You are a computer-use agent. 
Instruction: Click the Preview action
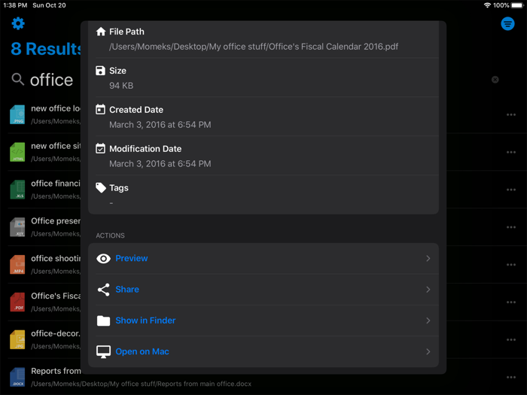coord(263,258)
